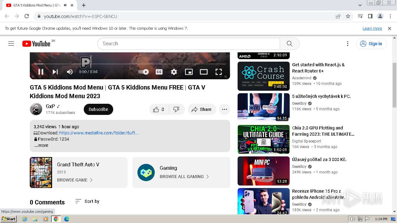Mute tab audio speaker icon

pyautogui.click(x=65, y=5)
